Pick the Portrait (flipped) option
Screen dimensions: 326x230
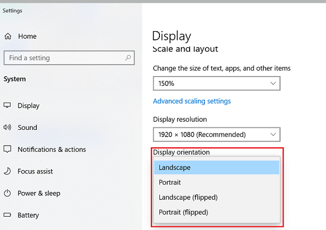(x=217, y=212)
